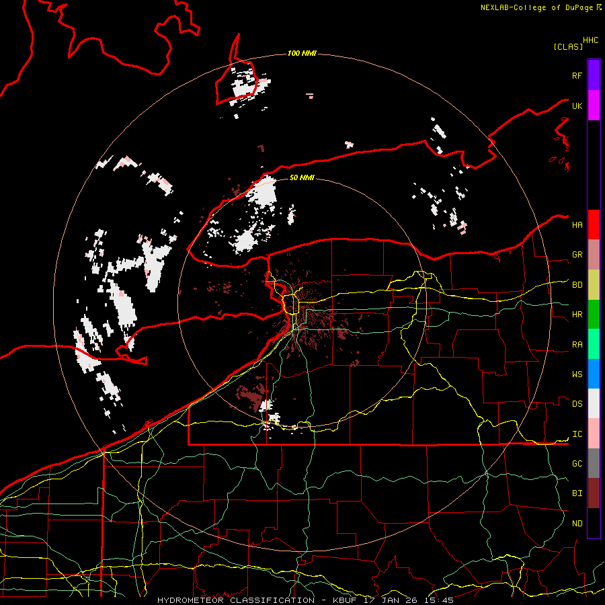Click the UK legend label
The image size is (605, 605).
click(x=577, y=106)
